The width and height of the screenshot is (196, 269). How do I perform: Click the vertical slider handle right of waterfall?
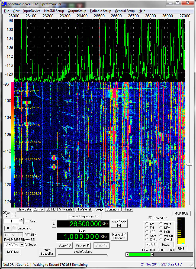[x=189, y=164]
